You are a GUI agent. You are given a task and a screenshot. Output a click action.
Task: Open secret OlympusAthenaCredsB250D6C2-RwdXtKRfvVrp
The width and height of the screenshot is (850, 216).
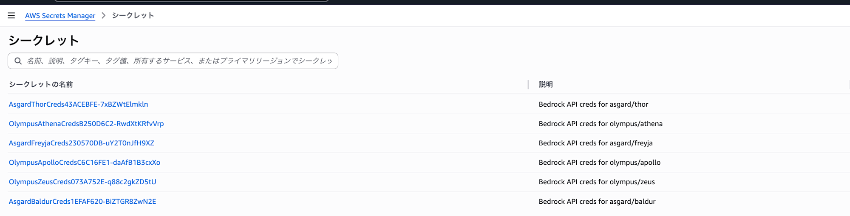(x=86, y=124)
